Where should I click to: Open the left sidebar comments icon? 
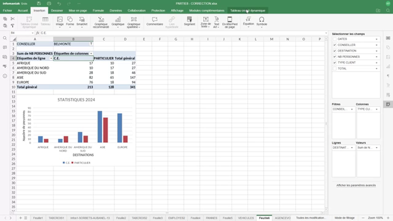(5, 48)
